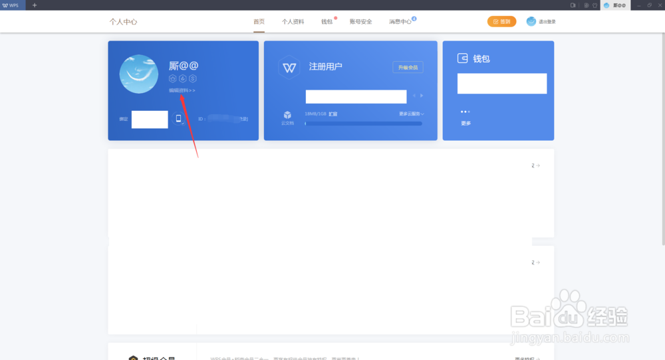Click the WPS hexagon logo on 注册用户 card
This screenshot has height=360, width=665.
pos(289,67)
